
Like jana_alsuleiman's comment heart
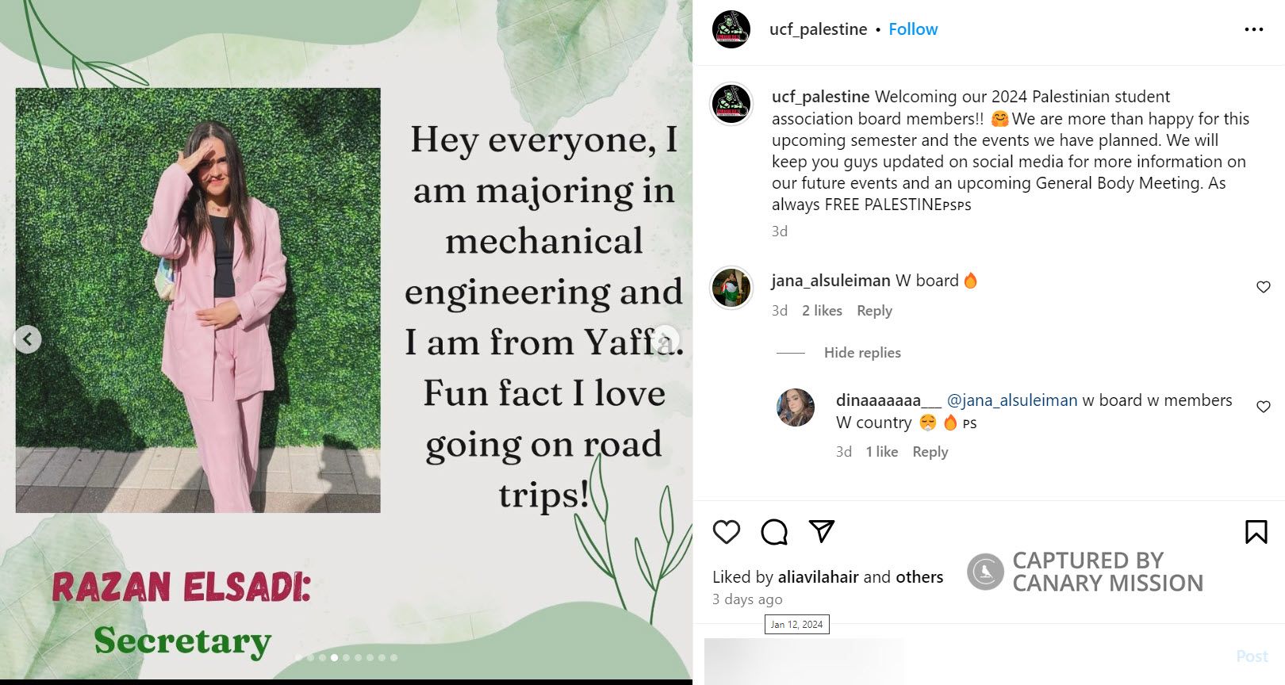(x=1264, y=287)
